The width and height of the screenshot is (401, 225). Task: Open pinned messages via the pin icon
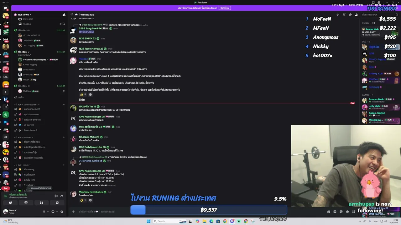(x=350, y=15)
